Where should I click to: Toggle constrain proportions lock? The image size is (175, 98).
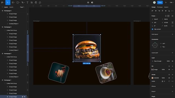173,23
